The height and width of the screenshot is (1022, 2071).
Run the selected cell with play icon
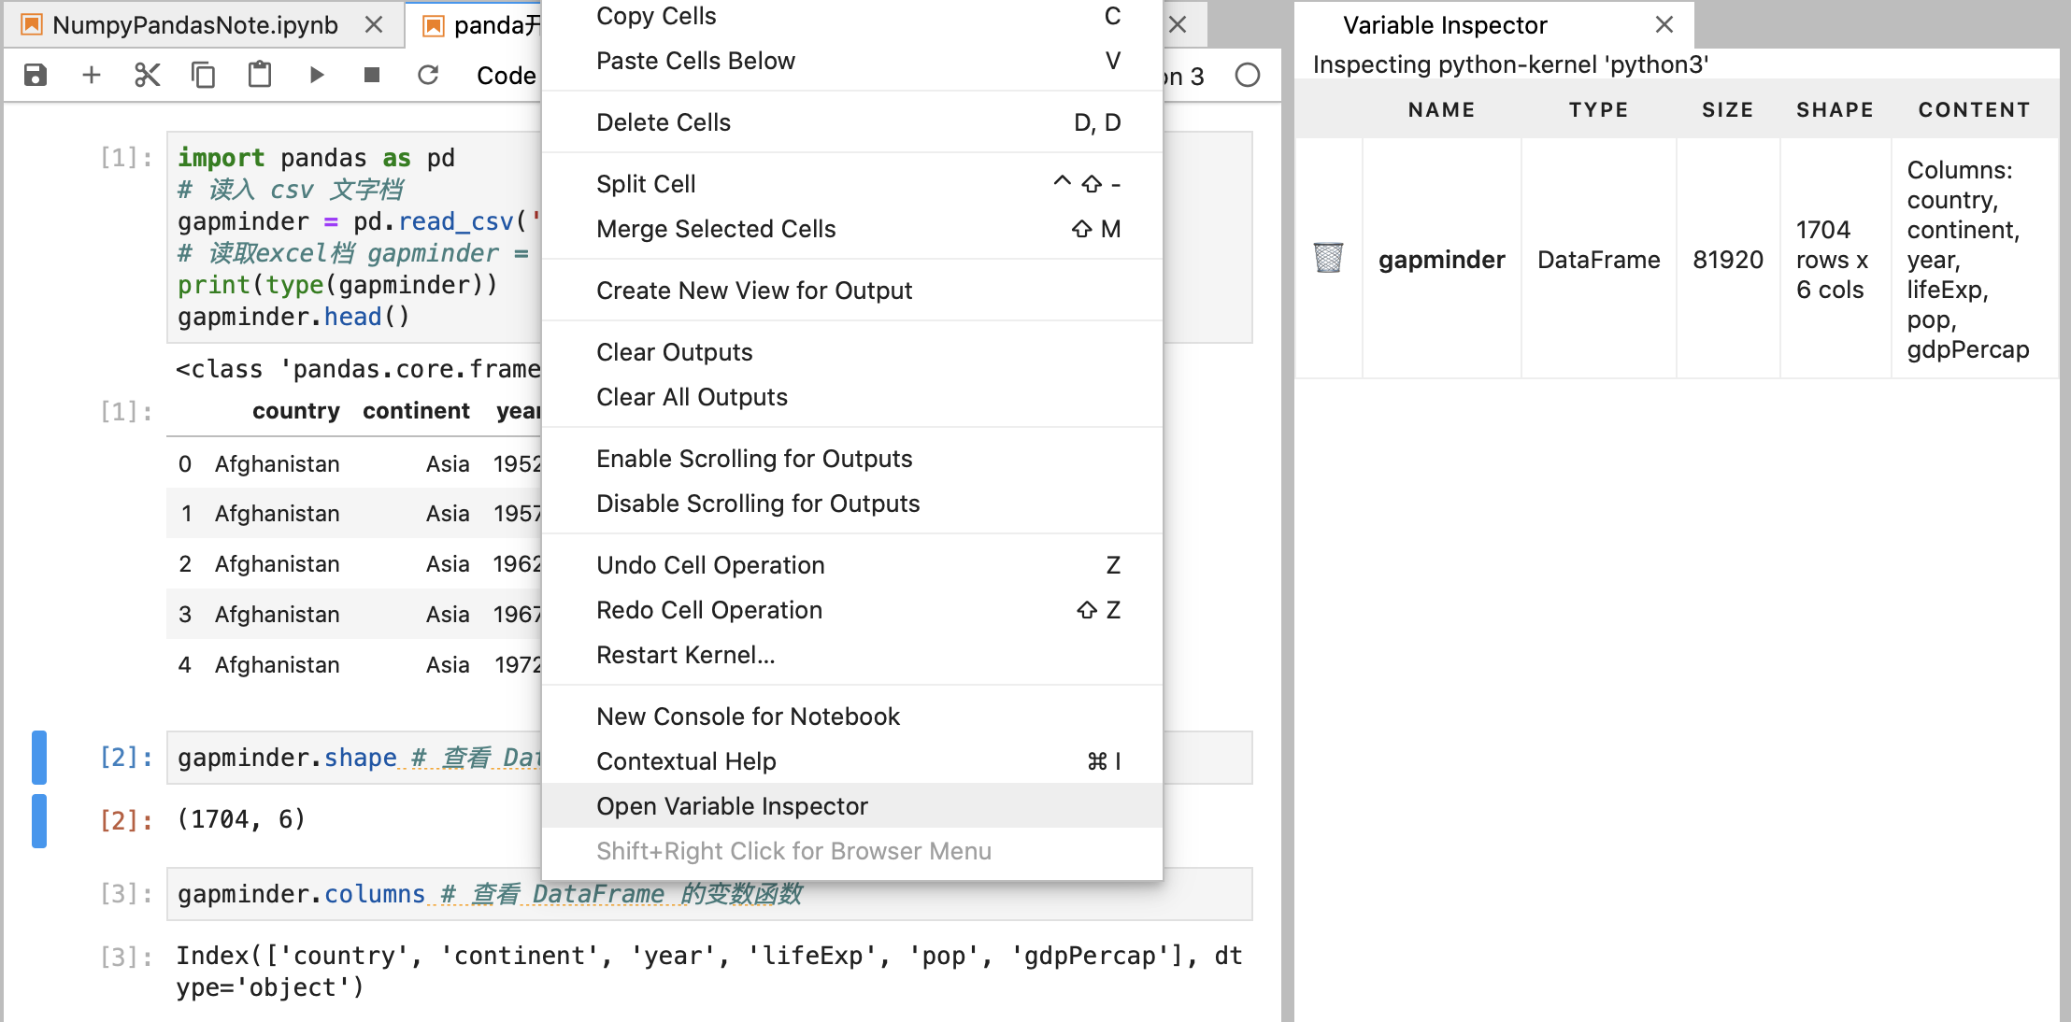(x=317, y=75)
